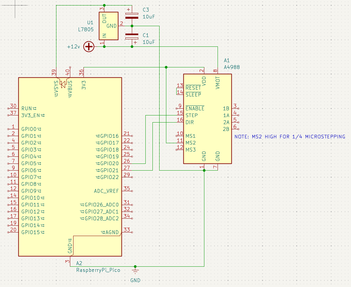Image resolution: width=351 pixels, height=287 pixels.
Task: Click the C1 reference label
Action: pos(146,35)
